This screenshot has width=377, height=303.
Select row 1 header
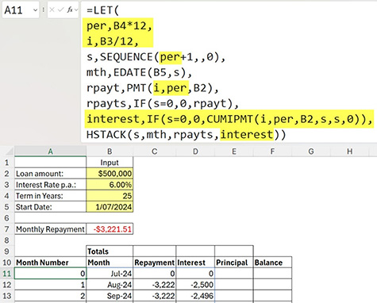[7, 163]
